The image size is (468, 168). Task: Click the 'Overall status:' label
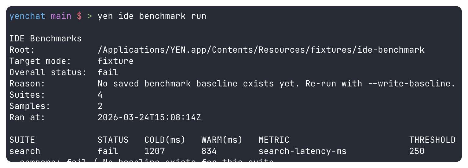(48, 72)
